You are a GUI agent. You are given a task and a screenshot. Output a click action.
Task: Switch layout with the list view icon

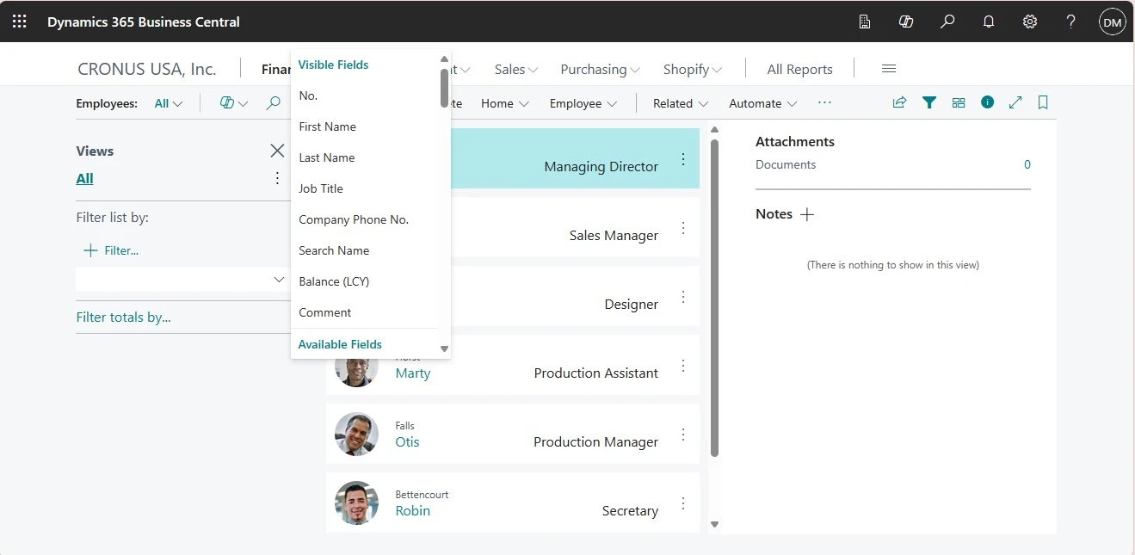tap(959, 102)
